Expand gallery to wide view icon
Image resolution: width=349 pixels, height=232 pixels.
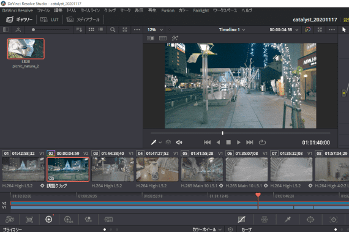[125, 29]
